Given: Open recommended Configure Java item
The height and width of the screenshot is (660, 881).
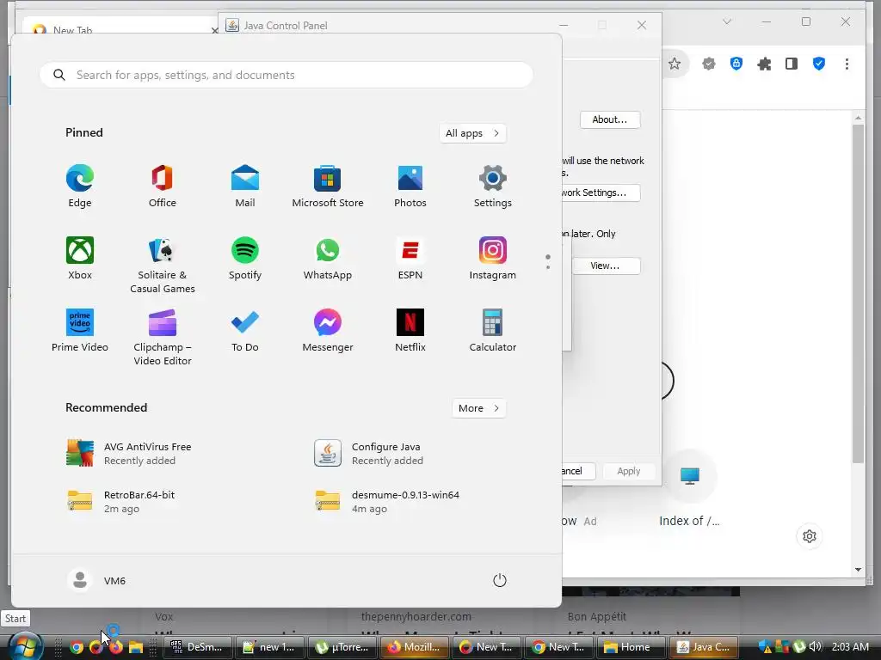Looking at the screenshot, I should [368, 454].
